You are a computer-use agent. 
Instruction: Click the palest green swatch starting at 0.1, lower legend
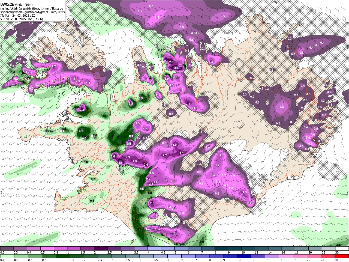pyautogui.click(x=7, y=256)
